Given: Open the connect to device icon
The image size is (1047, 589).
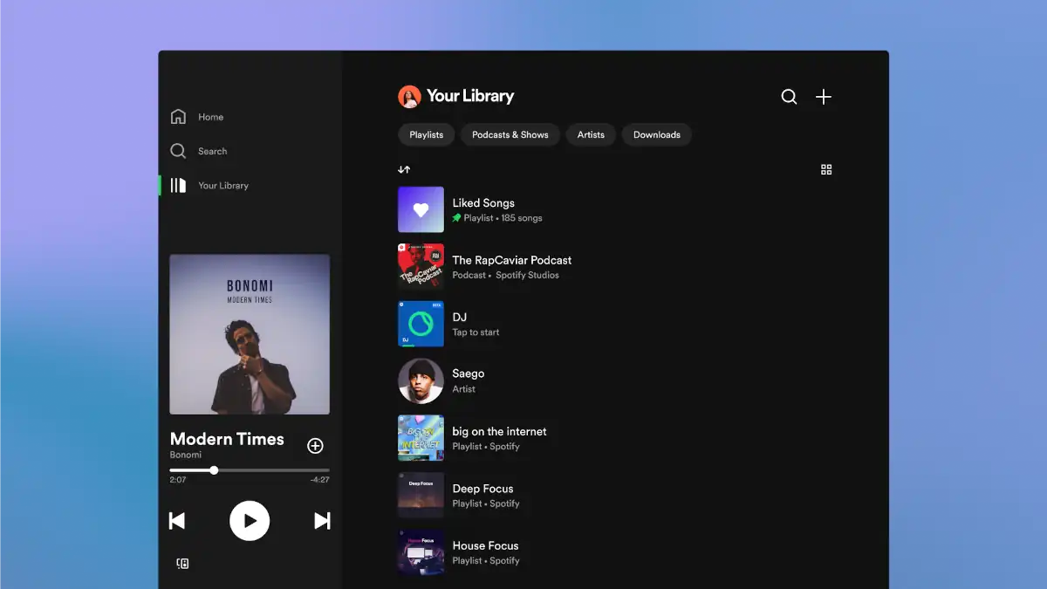Looking at the screenshot, I should 182,563.
